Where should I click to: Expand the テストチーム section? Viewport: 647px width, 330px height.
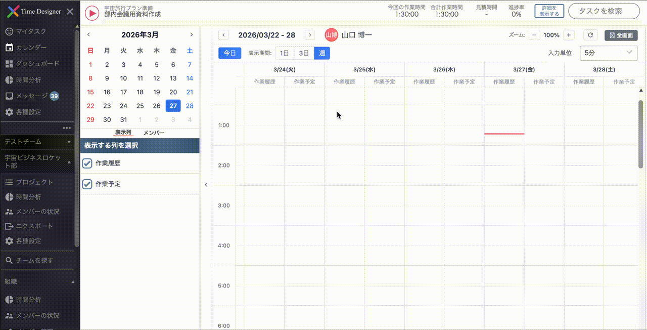(x=69, y=142)
